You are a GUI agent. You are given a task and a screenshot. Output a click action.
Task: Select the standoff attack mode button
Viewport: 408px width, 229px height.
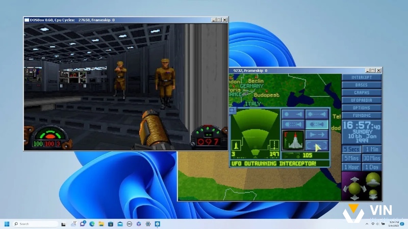293,114
